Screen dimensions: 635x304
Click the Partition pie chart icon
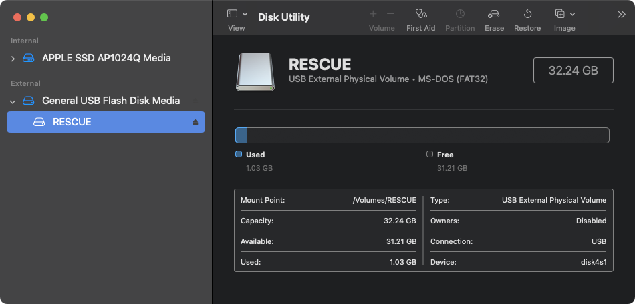pyautogui.click(x=460, y=14)
